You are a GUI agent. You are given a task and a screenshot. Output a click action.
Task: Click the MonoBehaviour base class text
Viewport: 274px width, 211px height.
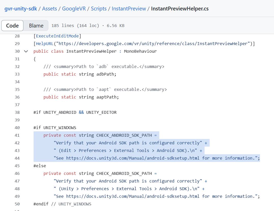[140, 51]
